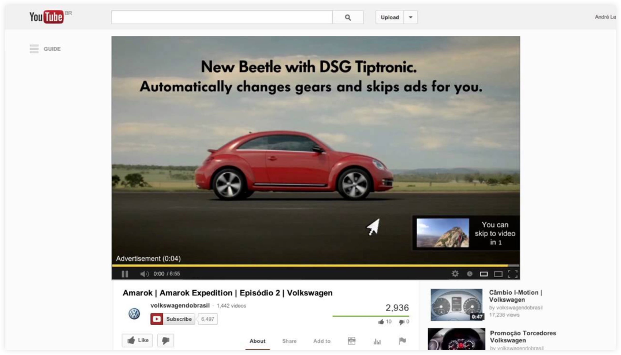Switch to the large player size icon
Viewport: 621px width, 355px height.
[498, 274]
